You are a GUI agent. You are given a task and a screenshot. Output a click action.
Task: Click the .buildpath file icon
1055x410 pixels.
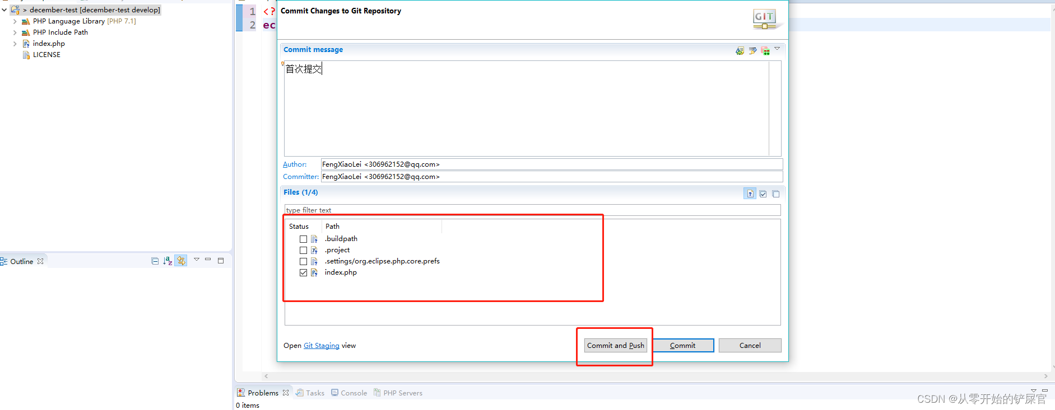314,239
